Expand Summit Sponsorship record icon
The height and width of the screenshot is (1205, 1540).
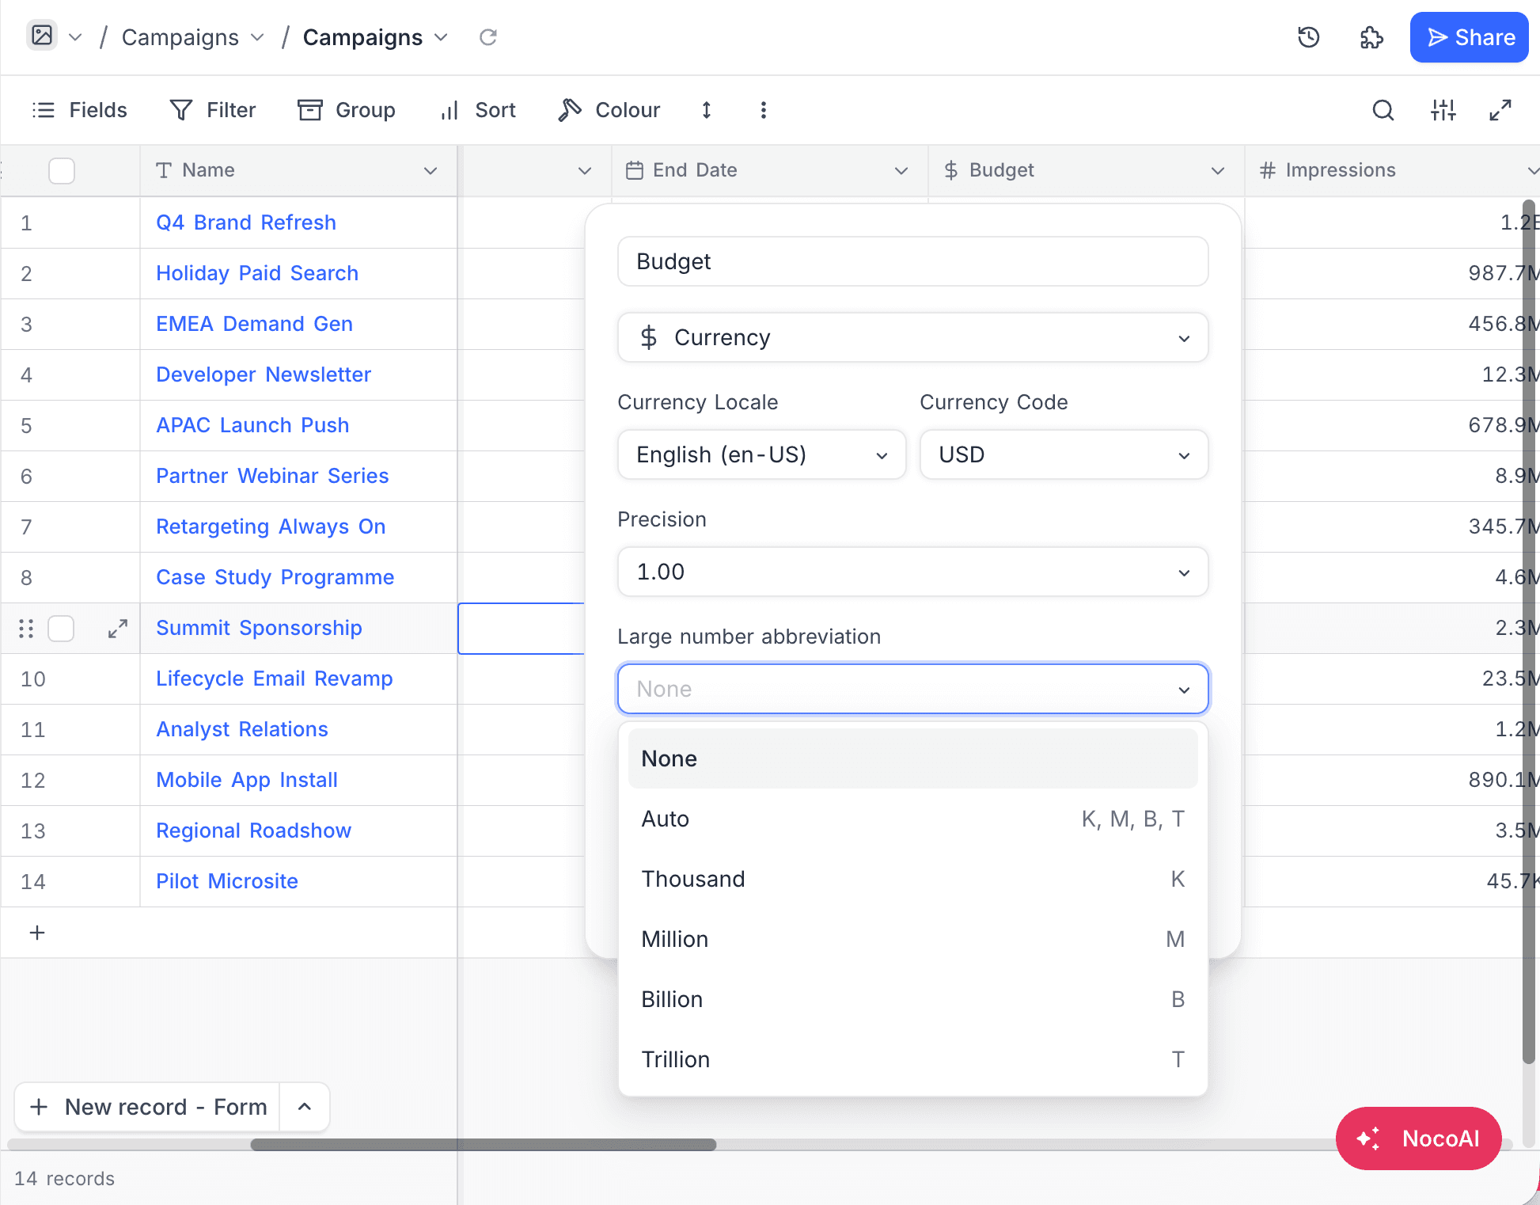[118, 629]
